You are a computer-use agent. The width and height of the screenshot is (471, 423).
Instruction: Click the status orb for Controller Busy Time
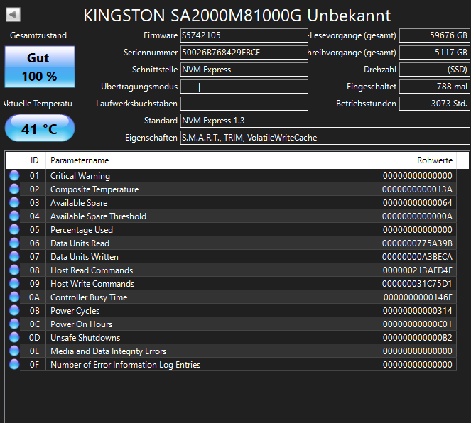[x=14, y=297]
